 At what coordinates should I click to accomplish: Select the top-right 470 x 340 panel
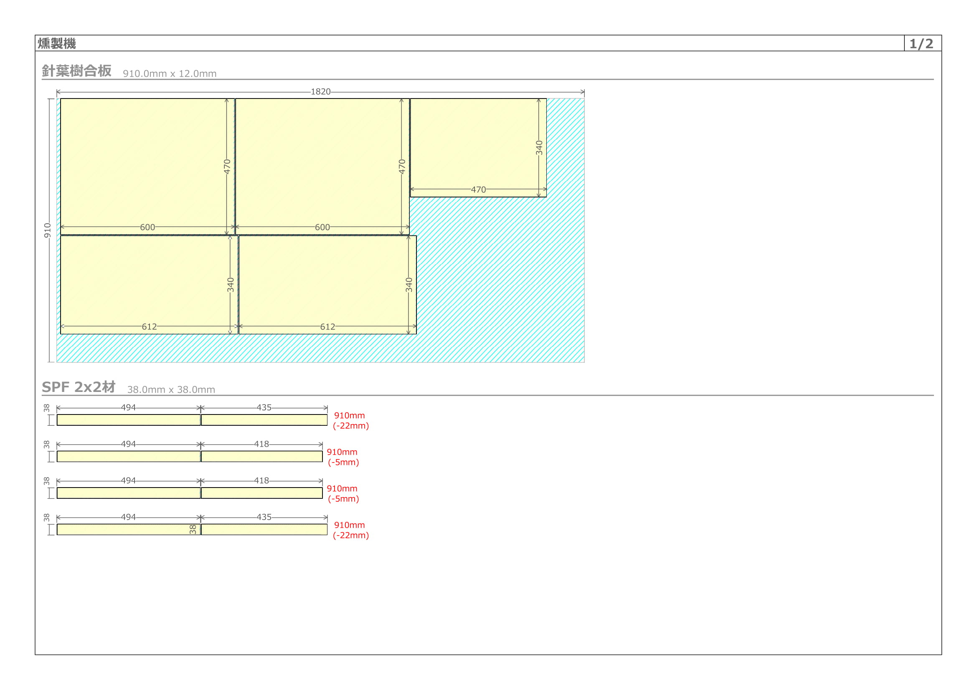[x=478, y=148]
